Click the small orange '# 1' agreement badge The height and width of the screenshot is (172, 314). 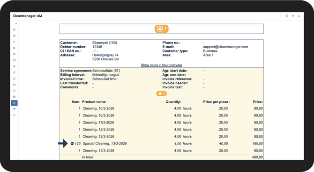click(x=161, y=93)
